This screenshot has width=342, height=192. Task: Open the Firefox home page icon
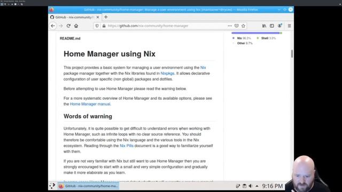click(x=76, y=26)
